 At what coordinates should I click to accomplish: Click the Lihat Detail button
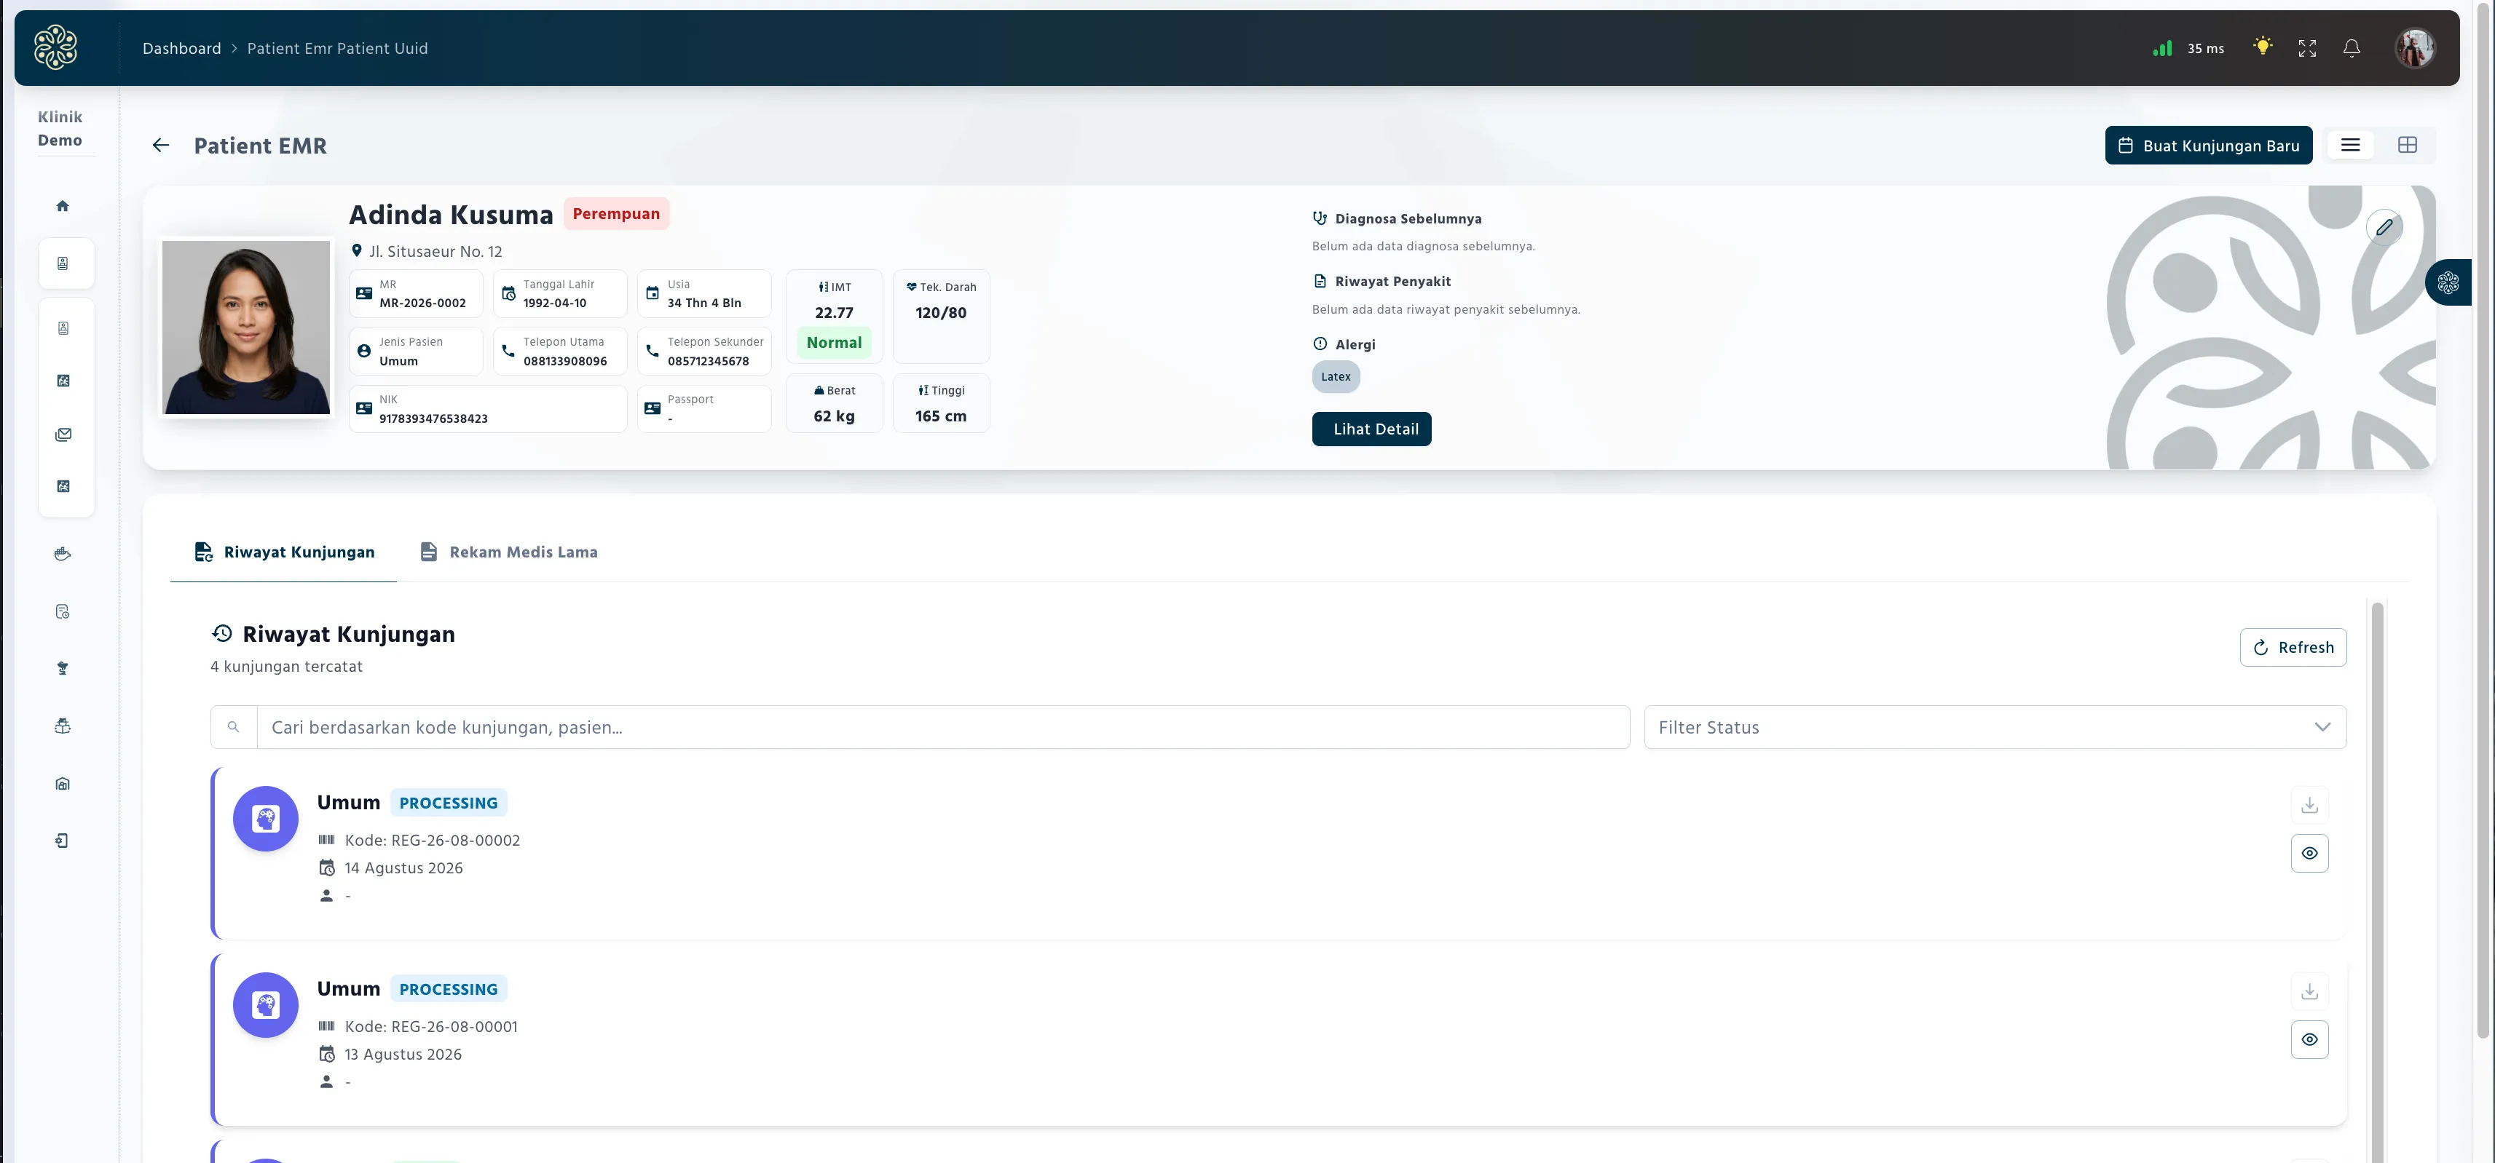click(1371, 429)
